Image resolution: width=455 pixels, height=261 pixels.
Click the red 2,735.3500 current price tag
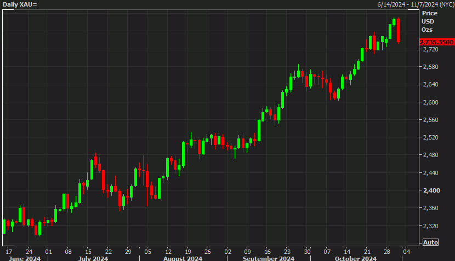(x=436, y=42)
